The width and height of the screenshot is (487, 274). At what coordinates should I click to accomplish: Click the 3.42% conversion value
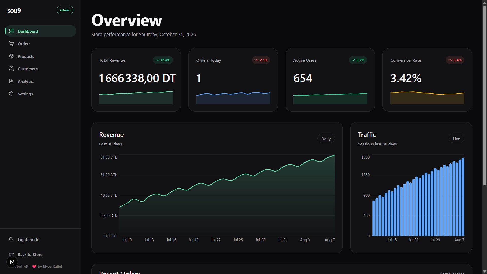click(x=406, y=78)
